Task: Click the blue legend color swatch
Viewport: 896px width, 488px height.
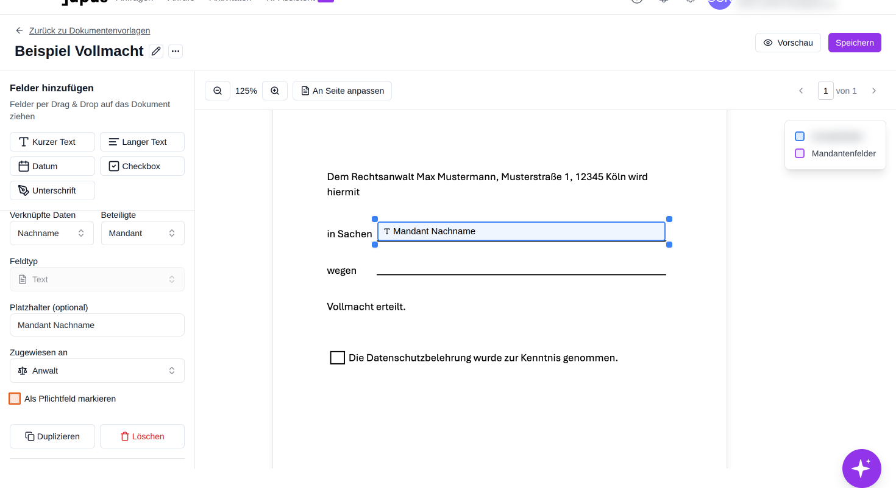Action: pos(800,136)
